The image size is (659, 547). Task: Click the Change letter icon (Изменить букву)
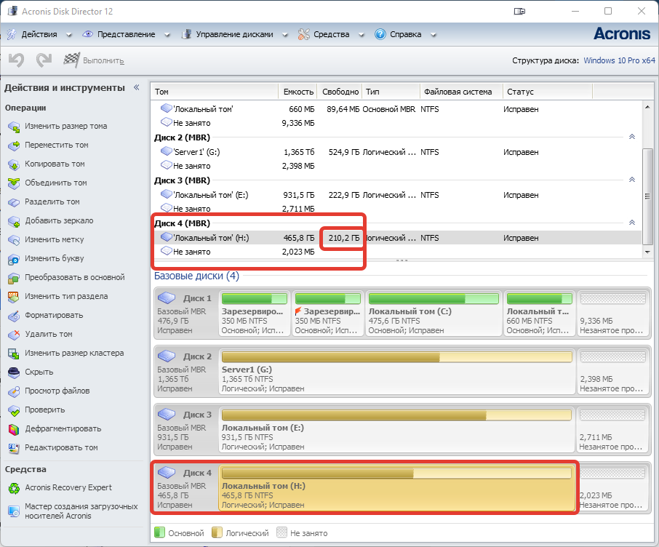click(x=14, y=259)
